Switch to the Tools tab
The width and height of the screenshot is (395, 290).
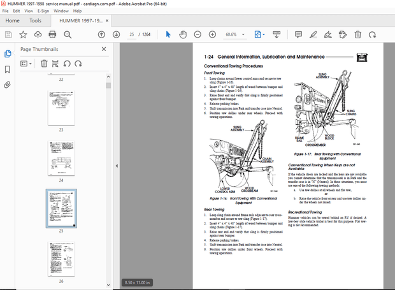pyautogui.click(x=35, y=20)
